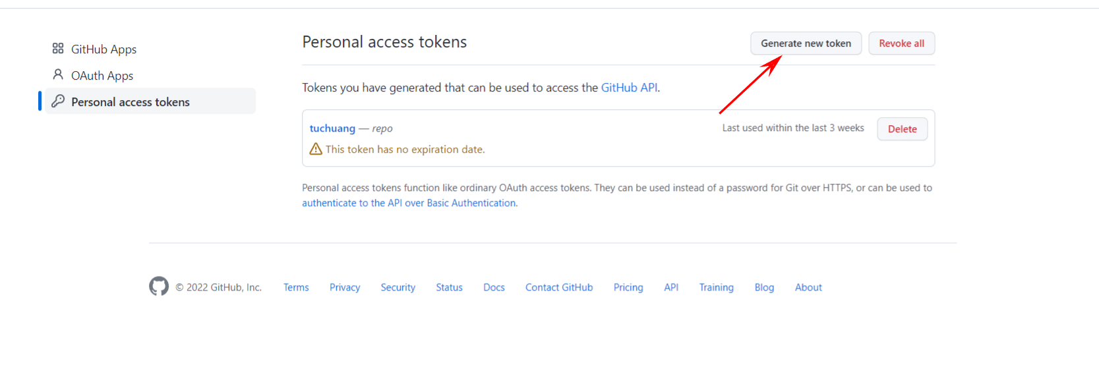Image resolution: width=1099 pixels, height=384 pixels.
Task: Visit the GitHub Status page
Action: click(449, 287)
